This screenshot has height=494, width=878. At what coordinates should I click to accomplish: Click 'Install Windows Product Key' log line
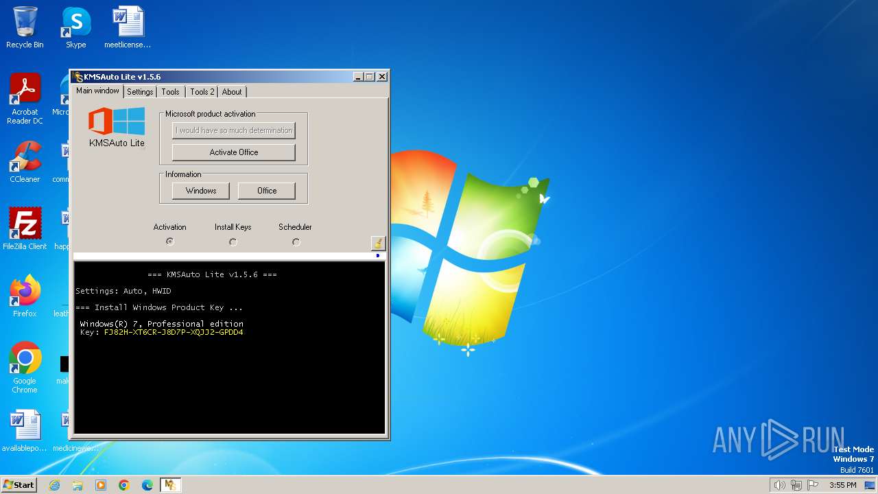(x=159, y=307)
